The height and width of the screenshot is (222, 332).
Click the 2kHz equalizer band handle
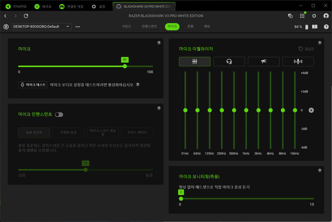258,110
